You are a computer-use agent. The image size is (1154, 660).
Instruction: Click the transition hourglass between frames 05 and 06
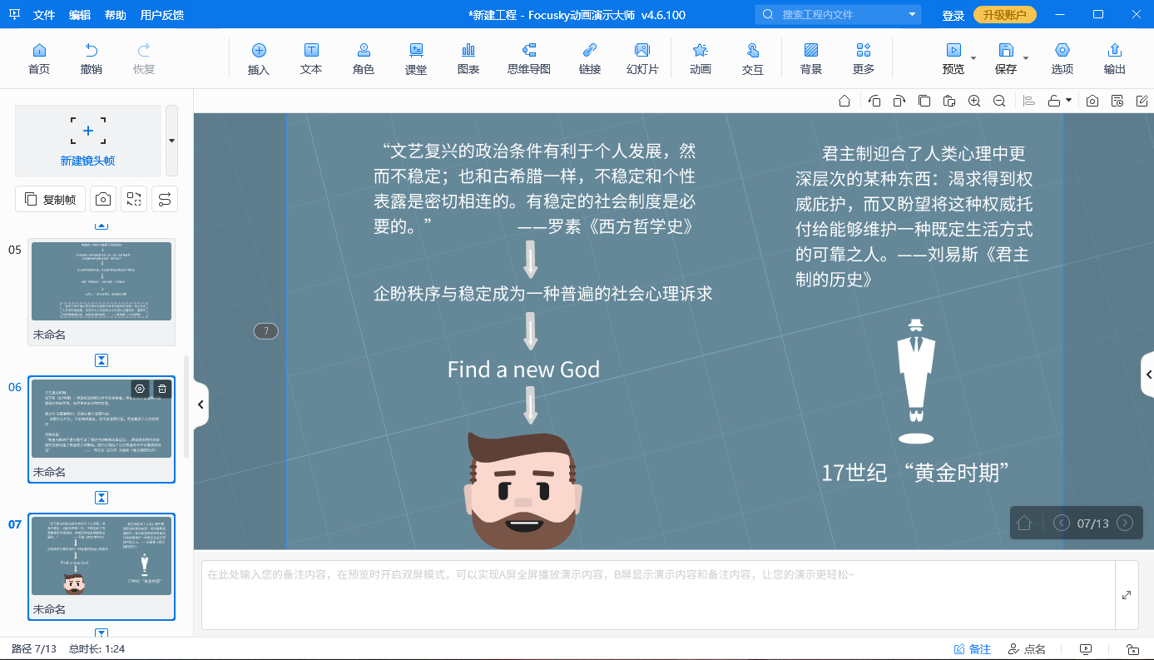[x=102, y=360]
